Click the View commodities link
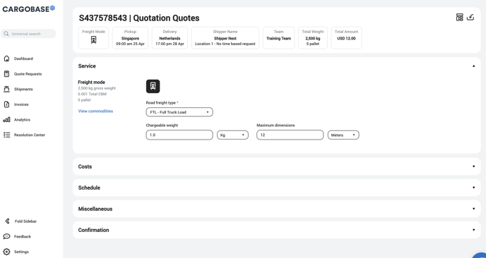 [95, 111]
